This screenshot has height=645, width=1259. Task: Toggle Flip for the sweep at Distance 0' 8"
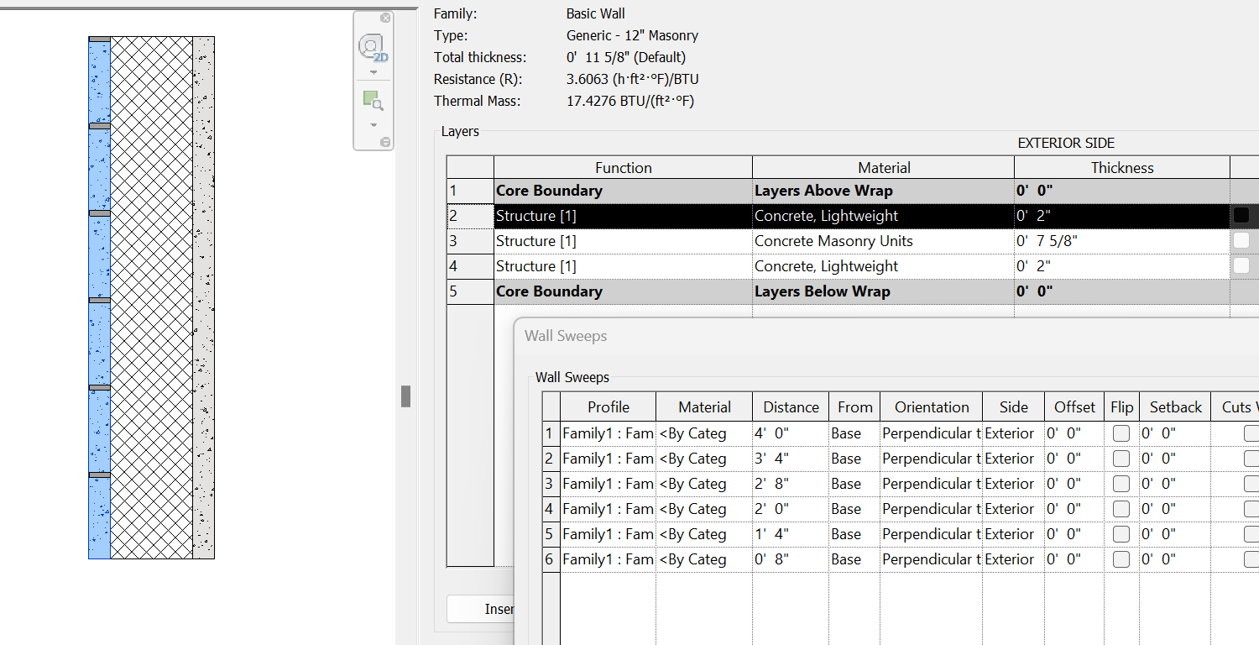click(1121, 559)
